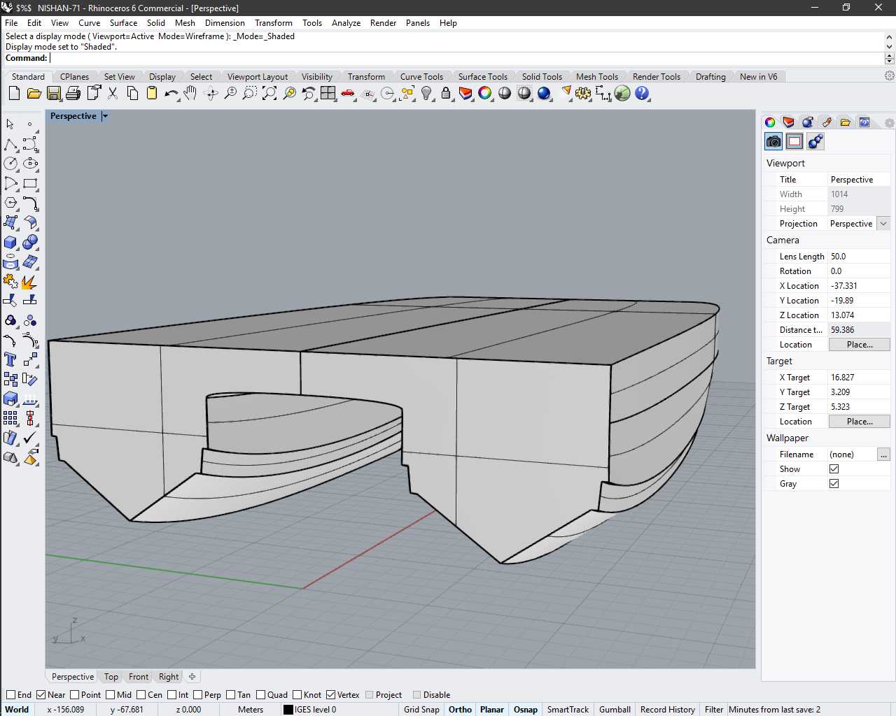Click the red car Set View icon
896x716 pixels.
348,93
